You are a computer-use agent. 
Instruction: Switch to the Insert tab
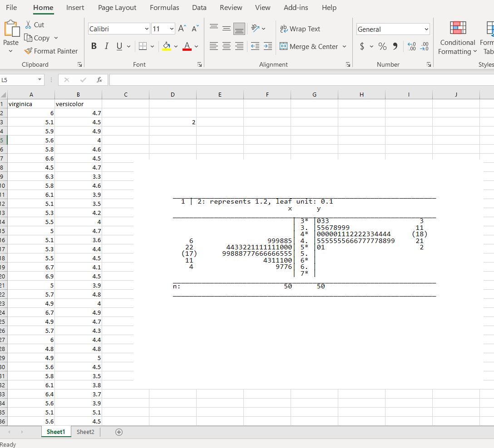pyautogui.click(x=75, y=8)
